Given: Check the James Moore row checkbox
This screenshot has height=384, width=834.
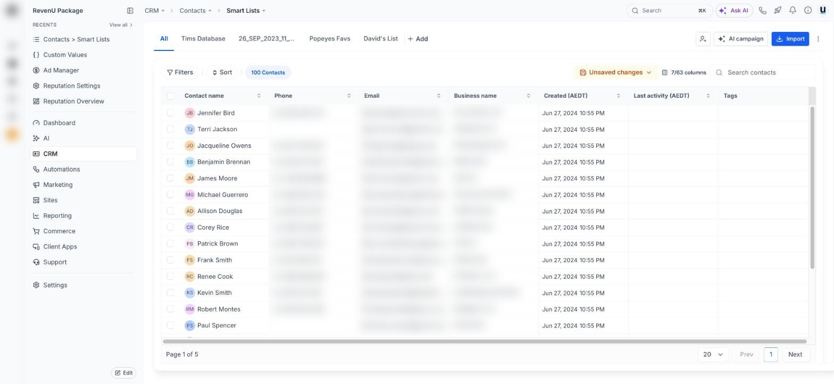Looking at the screenshot, I should (170, 178).
